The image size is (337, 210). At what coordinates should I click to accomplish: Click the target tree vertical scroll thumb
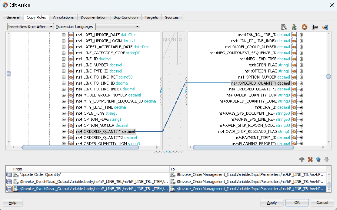coord(329,77)
